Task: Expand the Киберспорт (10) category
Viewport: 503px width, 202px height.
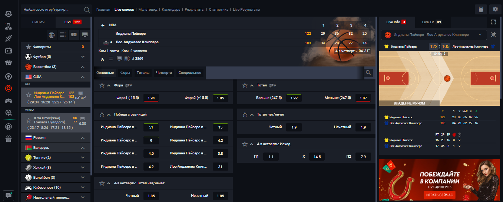Action: 83,188
